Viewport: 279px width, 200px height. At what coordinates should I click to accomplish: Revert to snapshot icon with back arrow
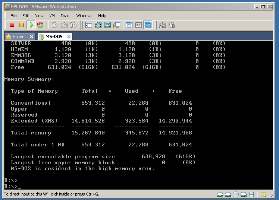point(65,25)
